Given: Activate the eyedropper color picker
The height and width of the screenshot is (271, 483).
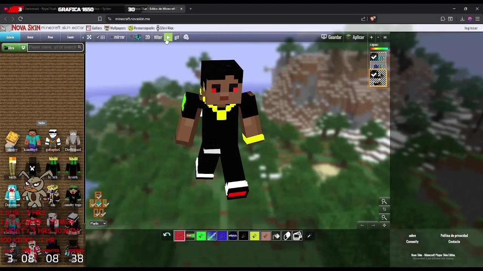Looking at the screenshot, I should [x=309, y=236].
